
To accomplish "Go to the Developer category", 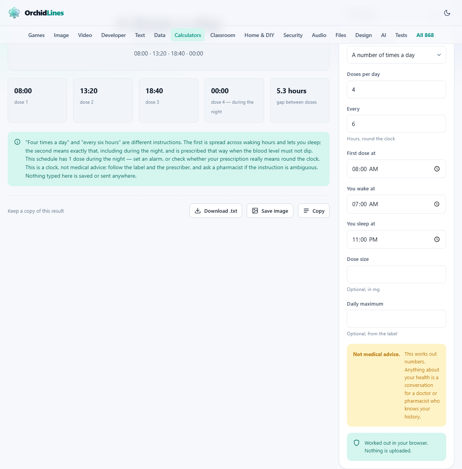I will [114, 35].
